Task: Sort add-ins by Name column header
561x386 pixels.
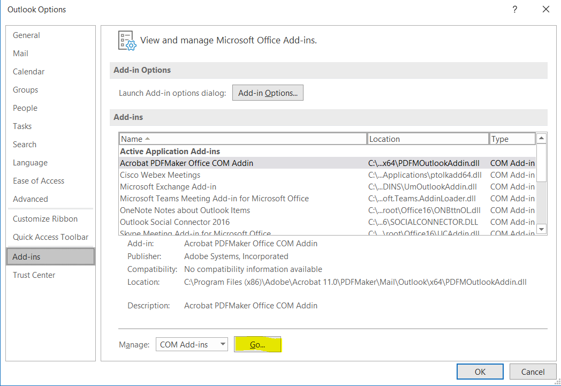Action: [242, 139]
